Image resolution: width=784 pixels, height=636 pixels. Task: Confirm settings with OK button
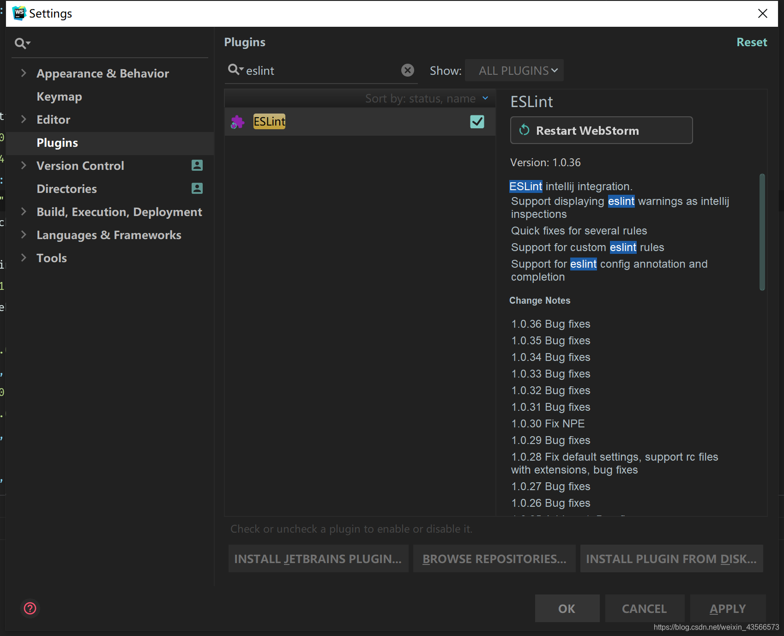567,608
